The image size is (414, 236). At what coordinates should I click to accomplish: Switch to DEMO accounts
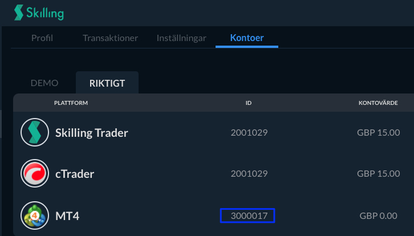click(x=44, y=83)
